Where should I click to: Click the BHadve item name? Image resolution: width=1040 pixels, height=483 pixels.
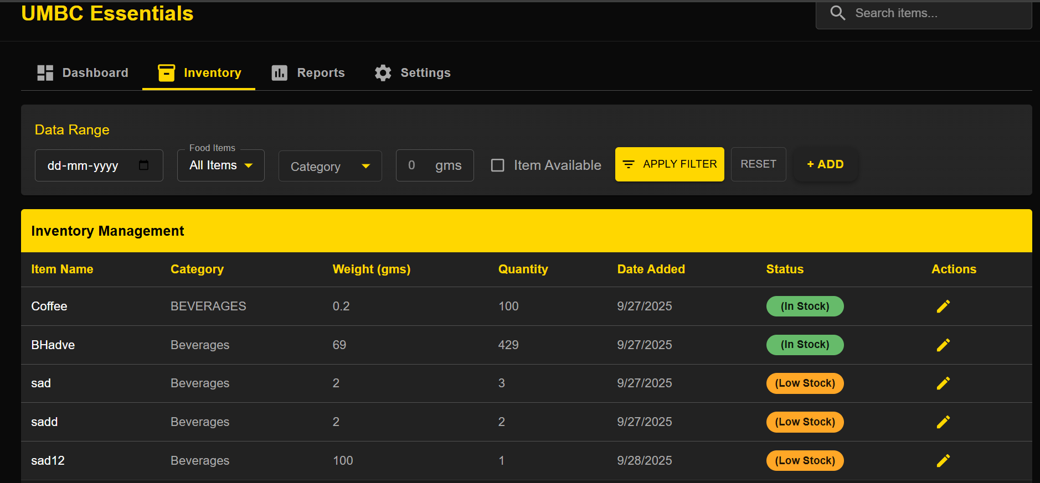click(x=53, y=345)
